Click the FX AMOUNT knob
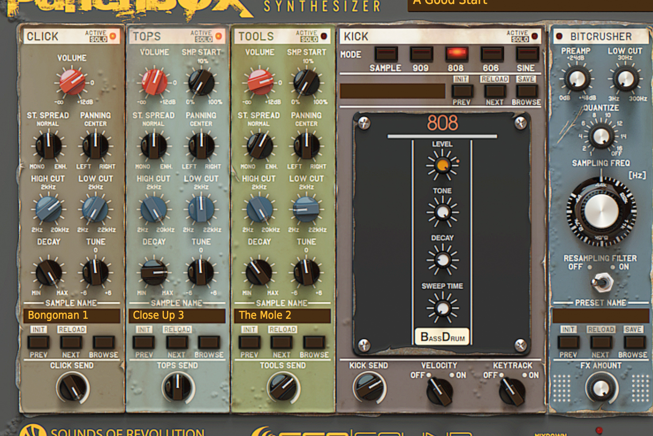653x436 pixels. [x=601, y=388]
